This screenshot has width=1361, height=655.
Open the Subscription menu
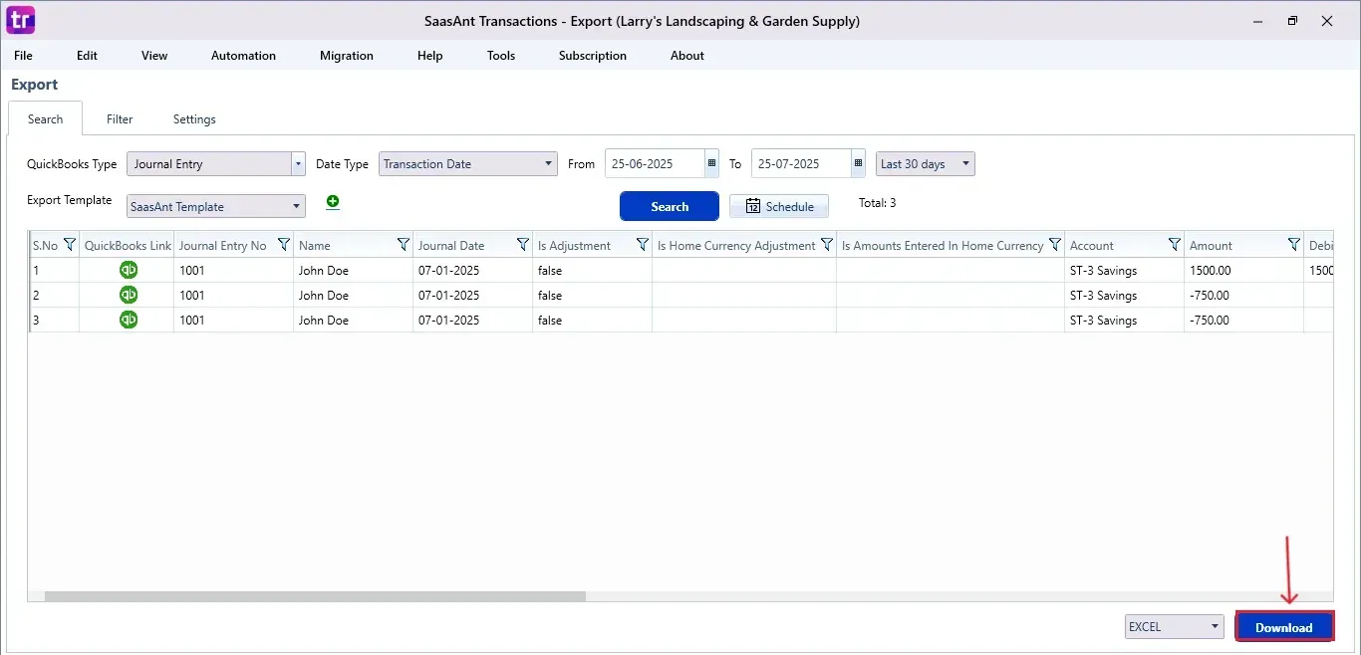pos(593,56)
